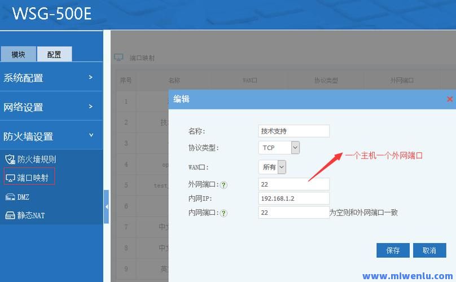The width and height of the screenshot is (456, 282).
Task: Click the 外网端口 column header in table
Action: [x=402, y=80]
